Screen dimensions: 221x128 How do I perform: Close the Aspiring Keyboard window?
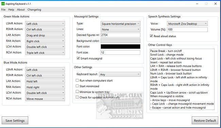(x=215, y=4)
